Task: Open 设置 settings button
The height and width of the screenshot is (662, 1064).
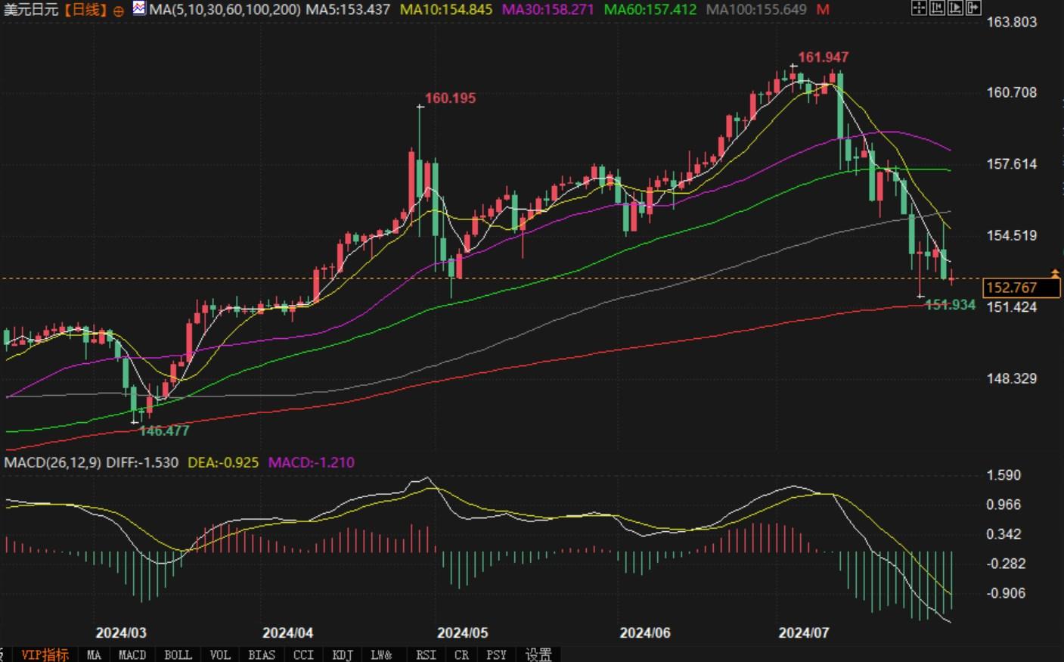Action: pos(538,654)
